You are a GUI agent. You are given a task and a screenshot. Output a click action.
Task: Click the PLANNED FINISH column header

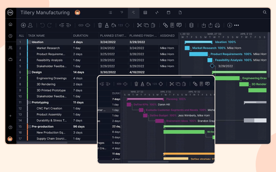point(143,36)
